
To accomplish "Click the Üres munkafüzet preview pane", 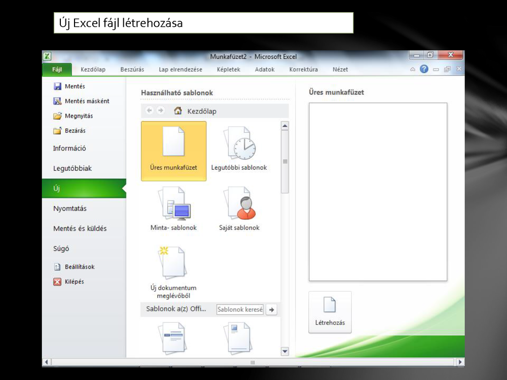I will click(378, 192).
